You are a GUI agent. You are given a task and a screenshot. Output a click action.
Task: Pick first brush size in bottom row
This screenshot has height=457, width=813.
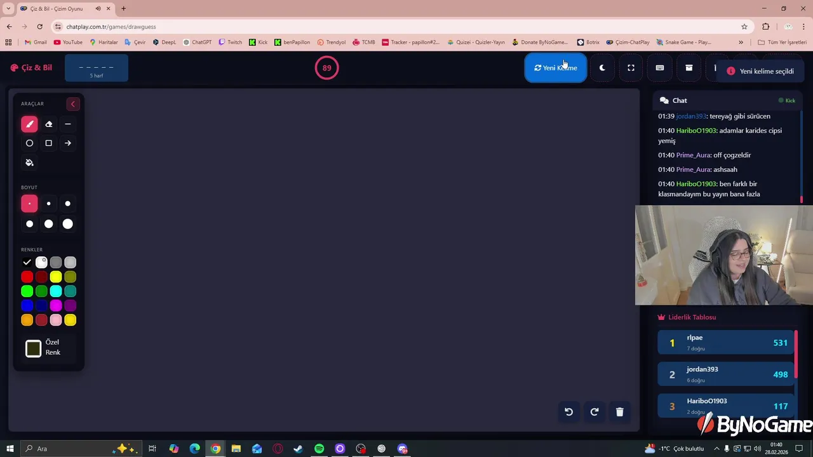[x=29, y=224]
